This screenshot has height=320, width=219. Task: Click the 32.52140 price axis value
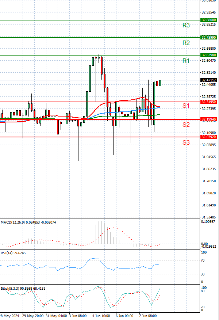pos(209,73)
